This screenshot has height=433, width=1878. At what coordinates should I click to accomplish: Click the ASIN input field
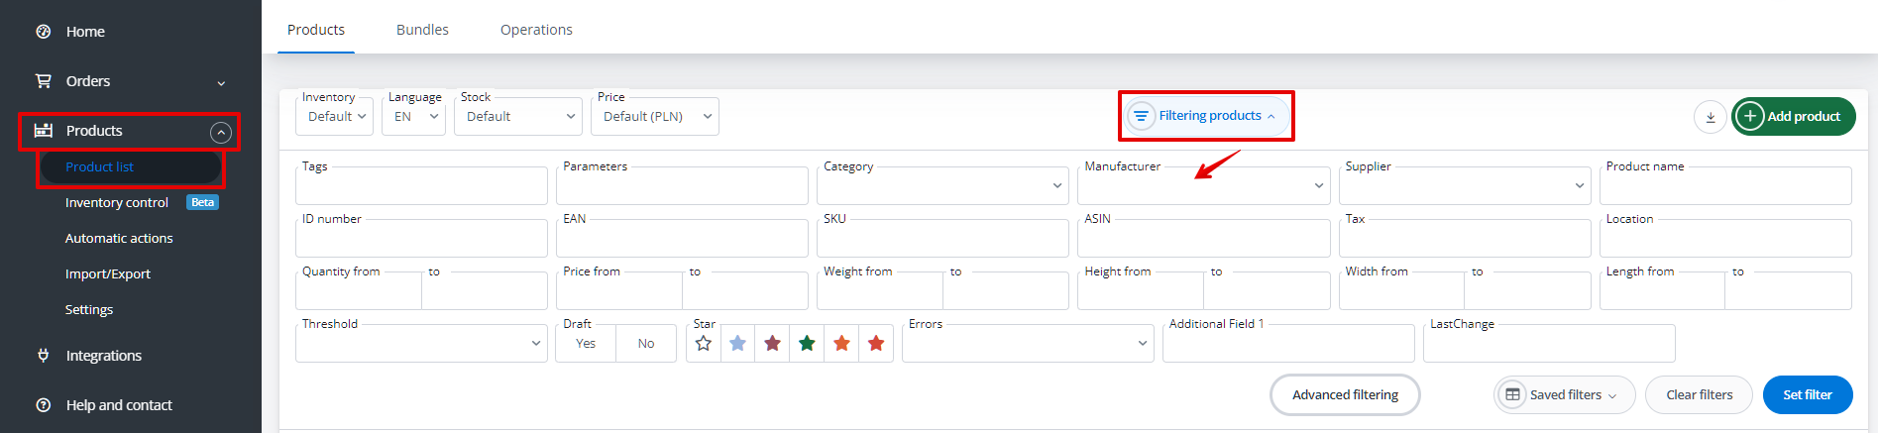pyautogui.click(x=1204, y=238)
